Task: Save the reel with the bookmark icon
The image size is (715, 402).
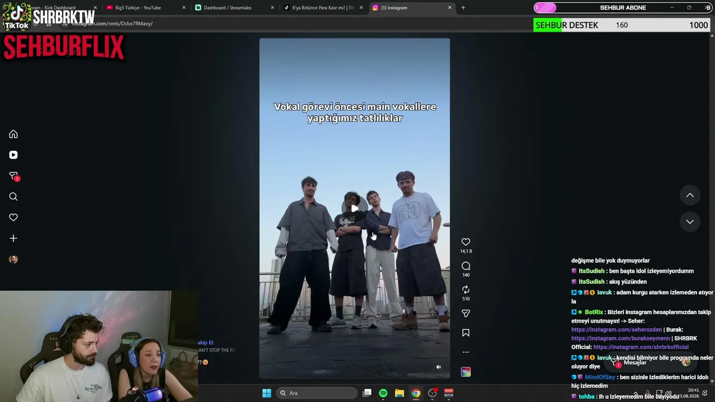Action: click(466, 333)
